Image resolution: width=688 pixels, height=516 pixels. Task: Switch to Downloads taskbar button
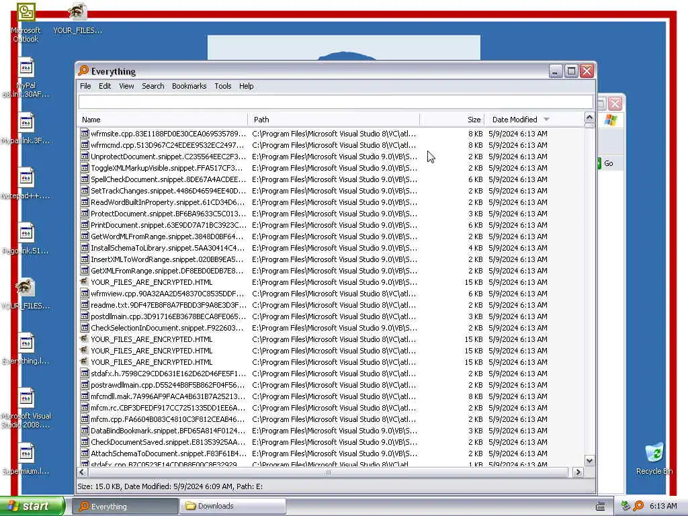(232, 507)
